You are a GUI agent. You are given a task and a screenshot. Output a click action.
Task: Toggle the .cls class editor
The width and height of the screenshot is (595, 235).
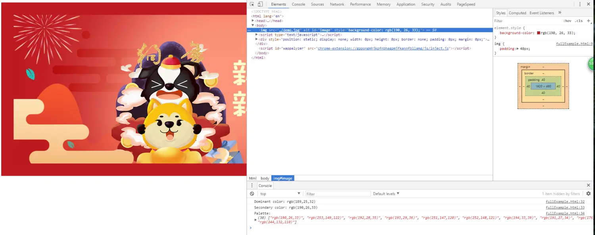(579, 21)
